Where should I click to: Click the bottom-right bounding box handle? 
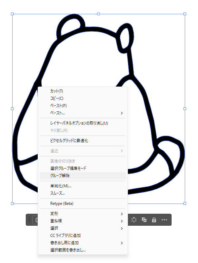(x=185, y=204)
